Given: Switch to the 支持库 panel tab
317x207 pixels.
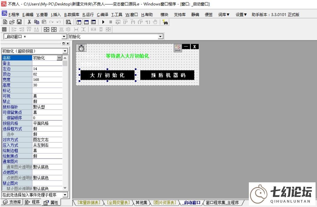Looking at the screenshot, I should [x=12, y=202].
